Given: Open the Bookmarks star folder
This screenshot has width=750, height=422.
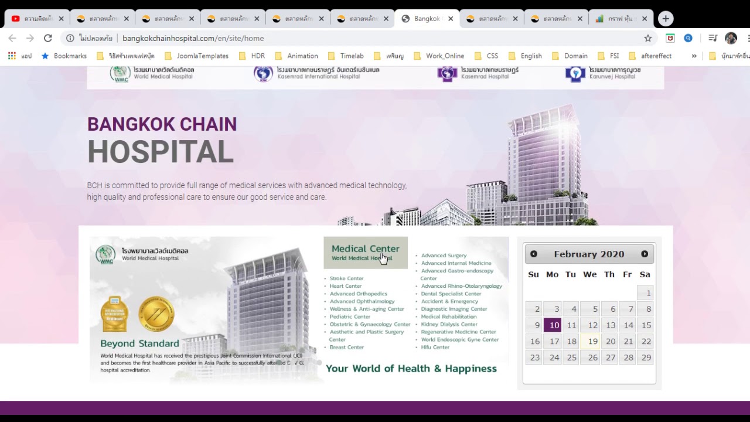Looking at the screenshot, I should pyautogui.click(x=64, y=56).
